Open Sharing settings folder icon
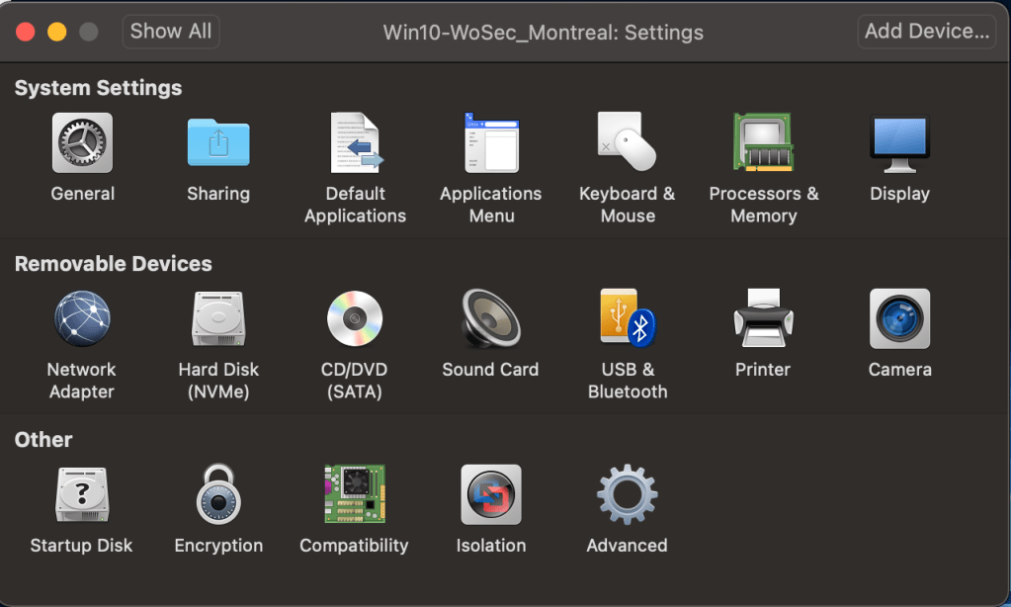Screen dimensions: 1011x607 click(218, 143)
